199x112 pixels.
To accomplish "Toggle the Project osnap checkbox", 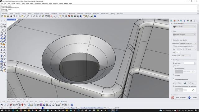I will click(x=55, y=102).
